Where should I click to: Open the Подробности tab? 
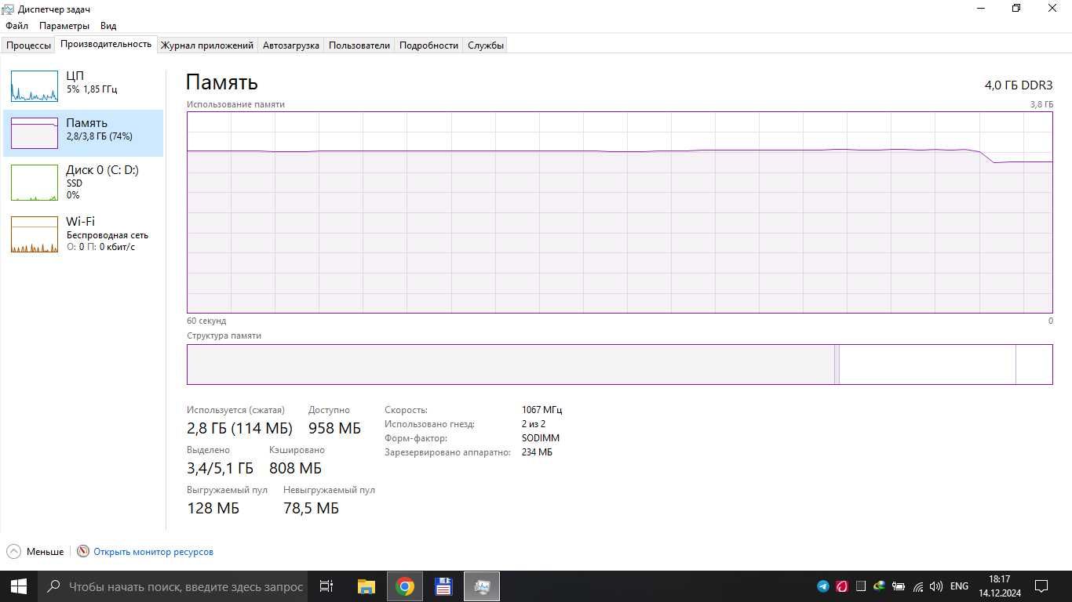(x=428, y=45)
